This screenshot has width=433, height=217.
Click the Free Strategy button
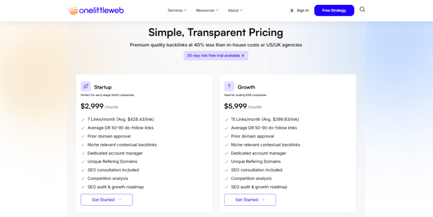click(334, 10)
